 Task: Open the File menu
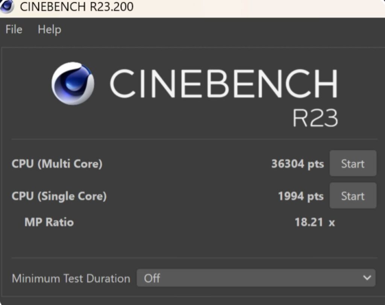(14, 30)
